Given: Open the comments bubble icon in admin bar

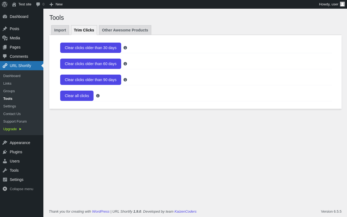Looking at the screenshot, I should pos(38,4).
